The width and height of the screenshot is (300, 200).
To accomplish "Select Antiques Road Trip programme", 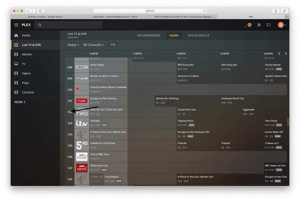I will coord(253,101).
